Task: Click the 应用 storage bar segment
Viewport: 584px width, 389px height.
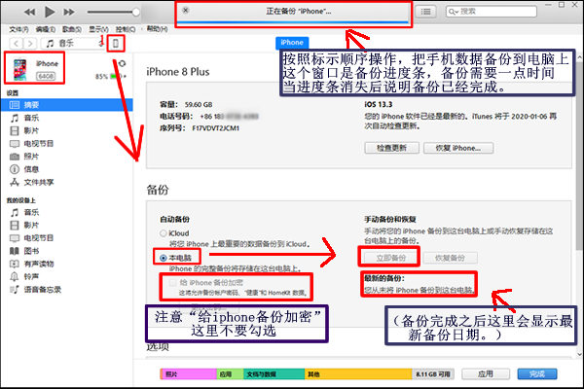Action: 230,374
